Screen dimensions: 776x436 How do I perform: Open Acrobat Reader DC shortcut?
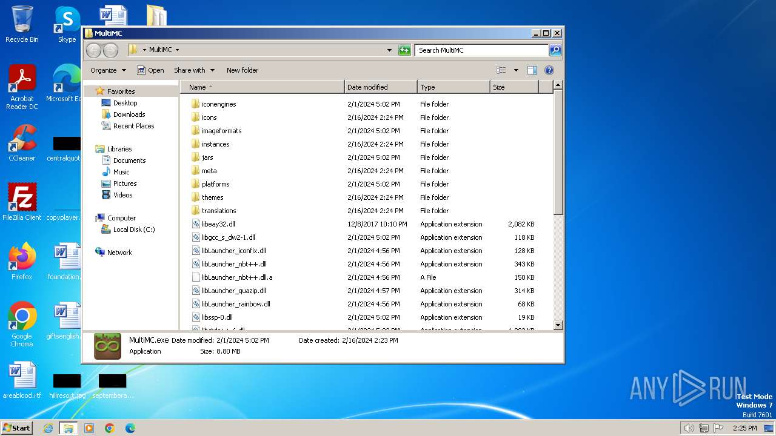22,87
